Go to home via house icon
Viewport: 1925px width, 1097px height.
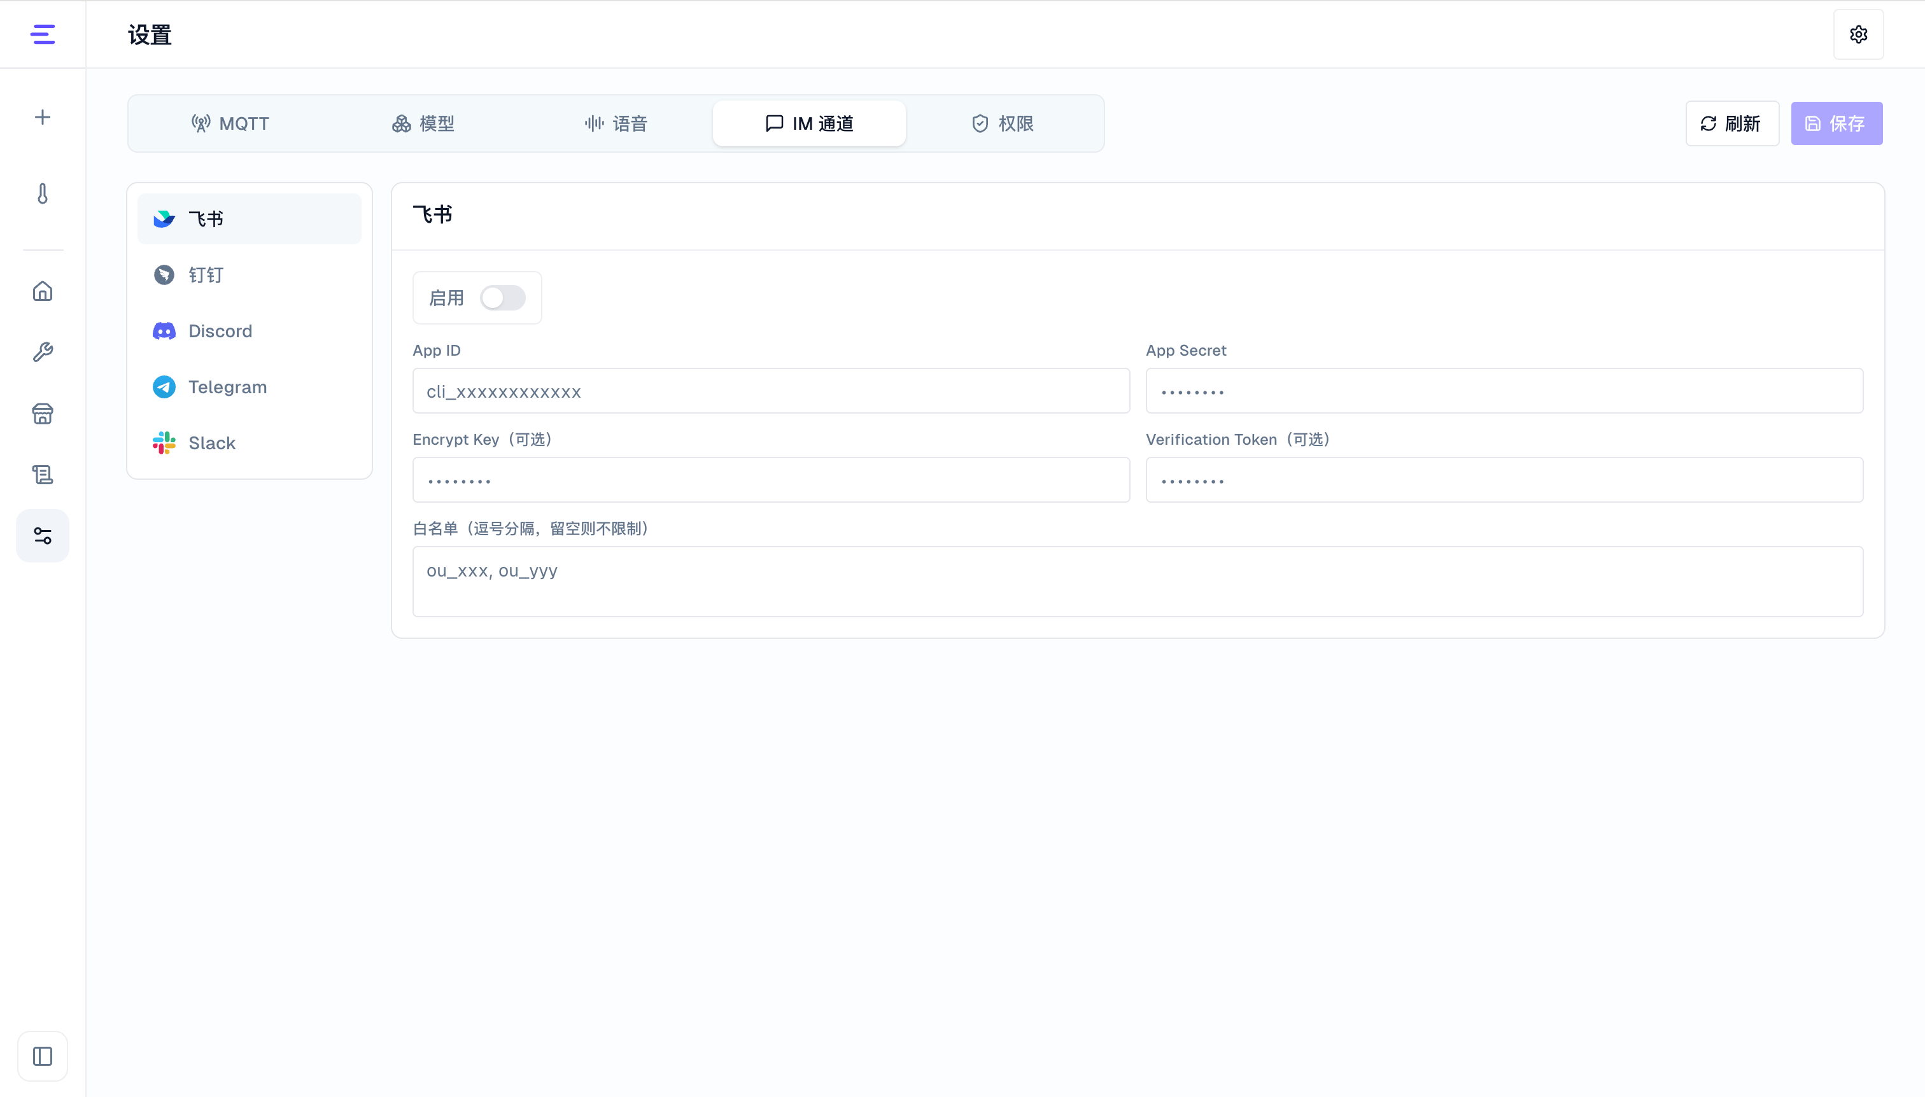42,291
